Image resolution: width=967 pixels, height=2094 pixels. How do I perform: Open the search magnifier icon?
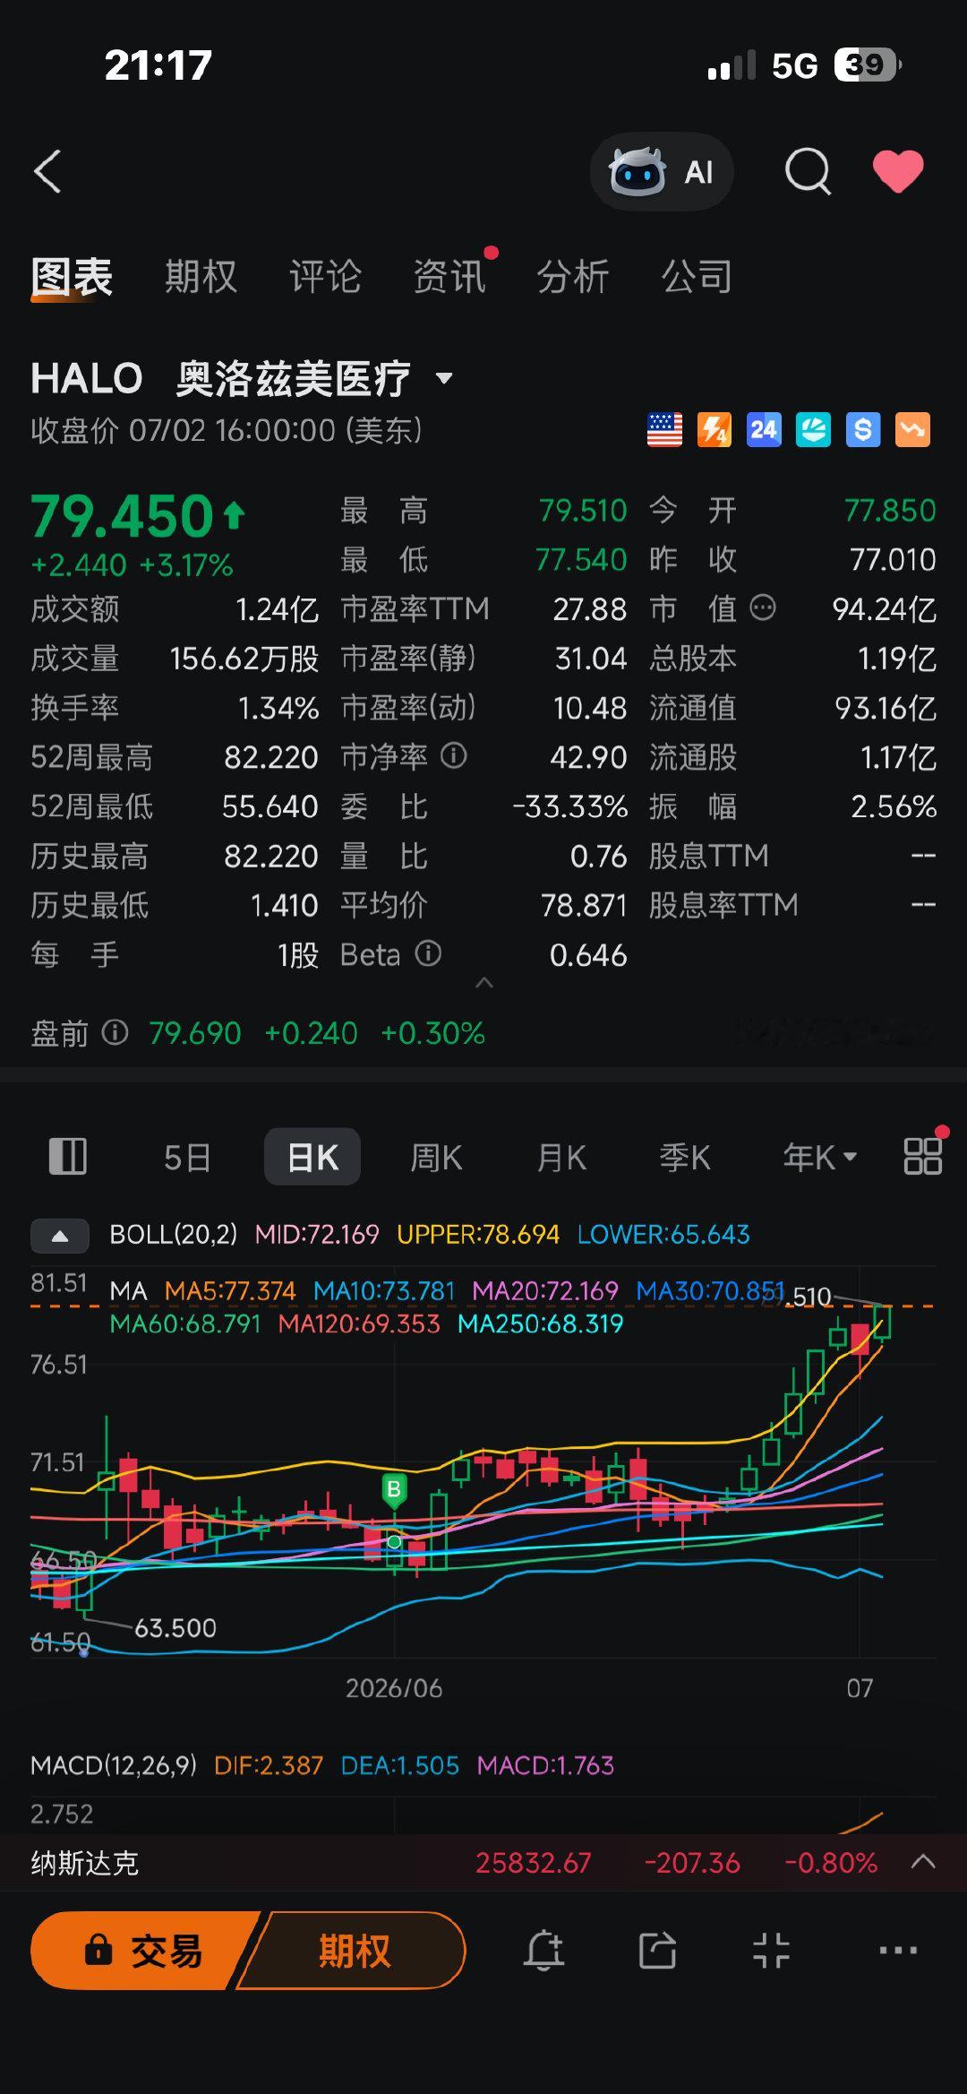click(809, 171)
